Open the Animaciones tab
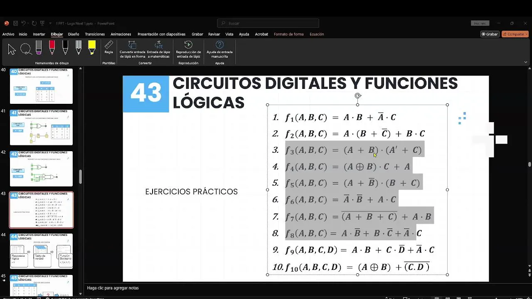This screenshot has width=532, height=299. (x=121, y=34)
